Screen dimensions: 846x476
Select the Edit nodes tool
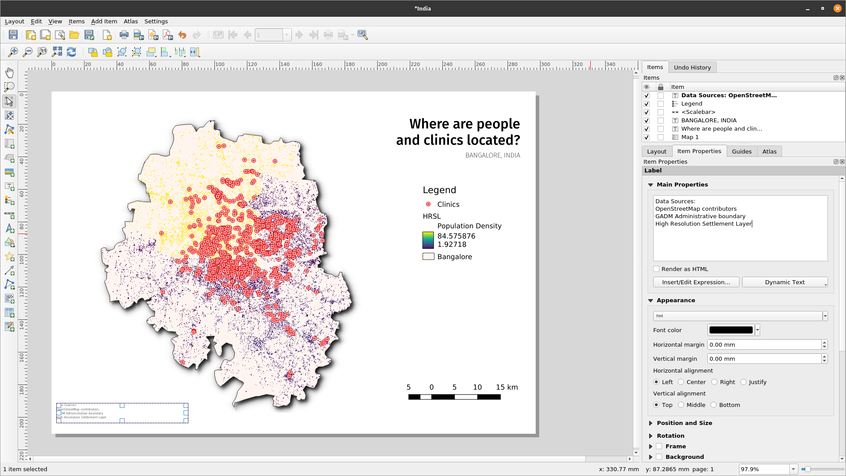9,129
